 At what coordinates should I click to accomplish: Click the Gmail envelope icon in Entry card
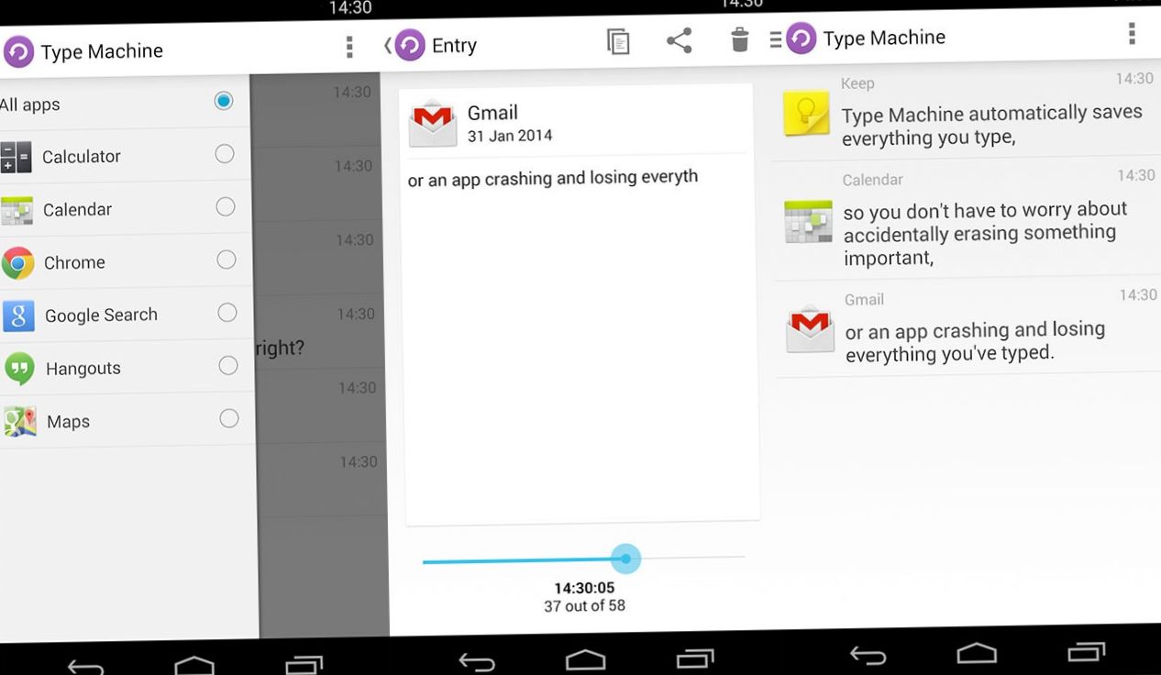(433, 125)
